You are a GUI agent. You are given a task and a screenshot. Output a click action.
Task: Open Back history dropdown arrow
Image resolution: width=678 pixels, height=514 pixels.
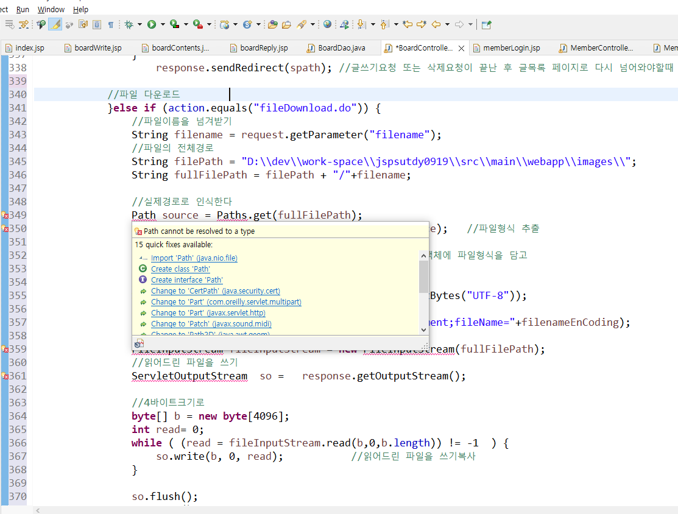pos(447,24)
